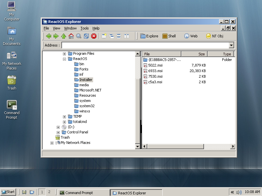
Task: Click the Tile vertically toolbar icon
Action: pos(127,36)
